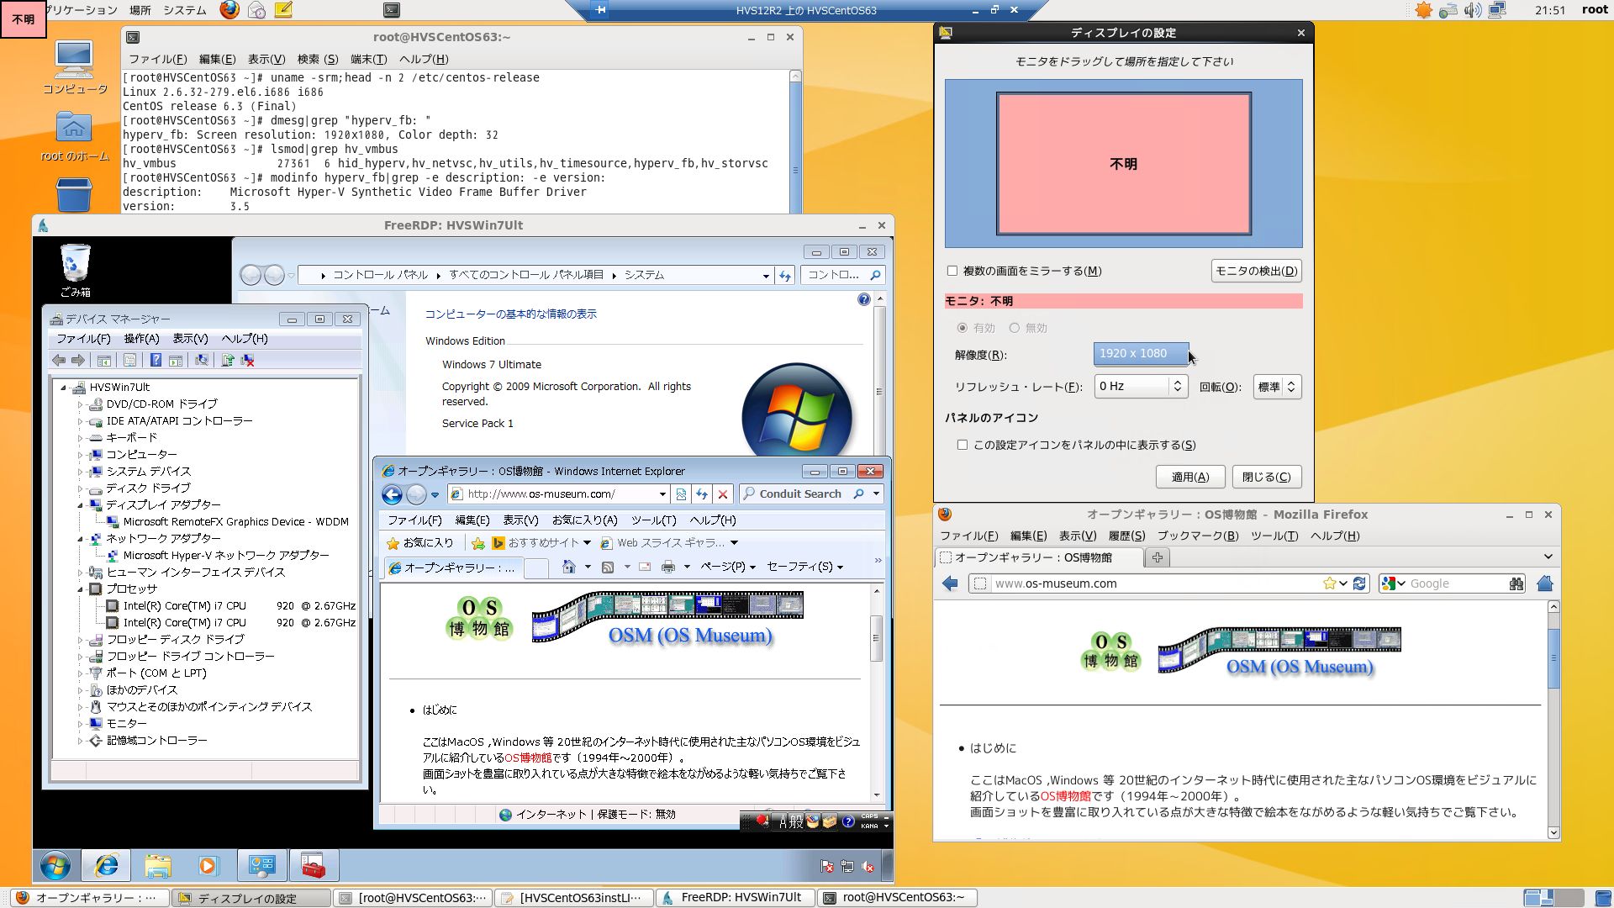Expand the システム デバイス node
Screen dimensions: 1614x908
click(81, 472)
